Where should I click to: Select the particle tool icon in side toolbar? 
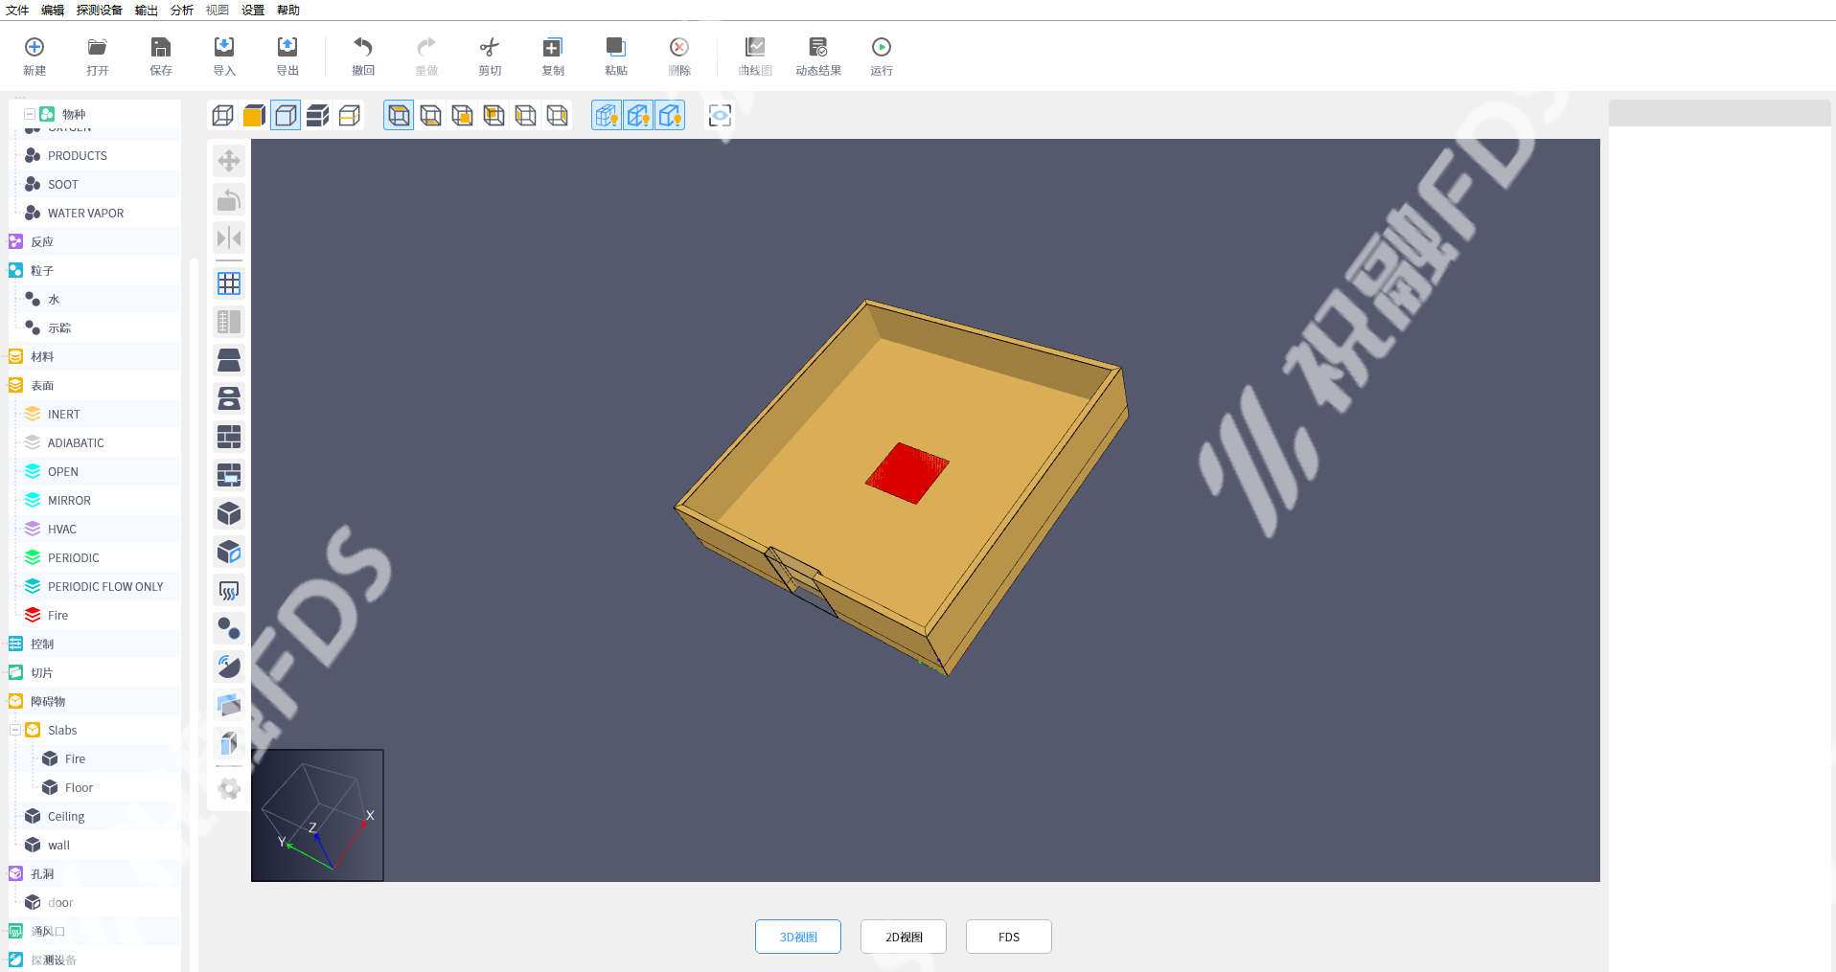click(229, 628)
